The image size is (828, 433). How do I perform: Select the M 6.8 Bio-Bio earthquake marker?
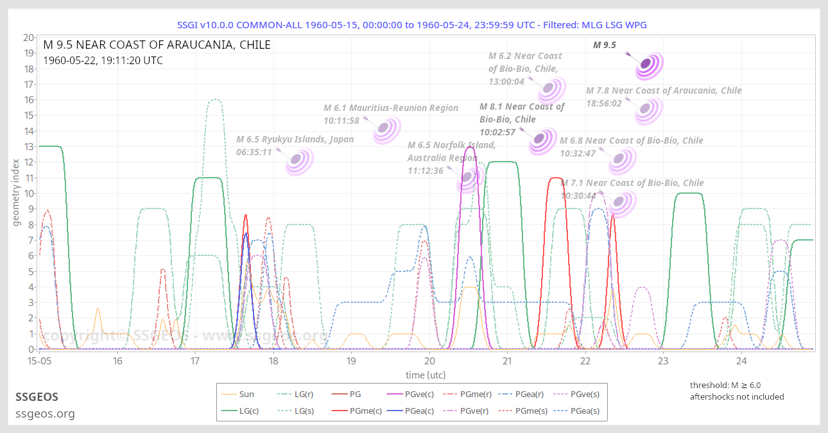(x=622, y=160)
